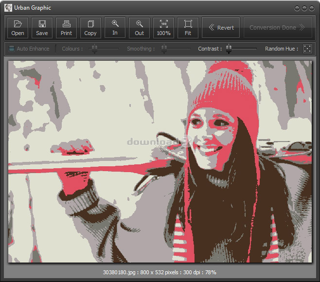Open an image file with Open button
This screenshot has width=320, height=282.
pos(18,28)
